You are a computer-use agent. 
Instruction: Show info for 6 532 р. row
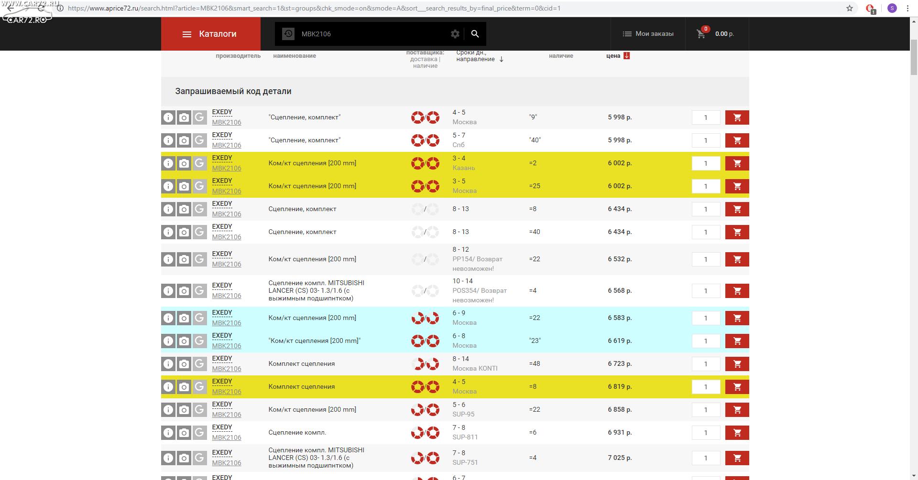(x=168, y=259)
